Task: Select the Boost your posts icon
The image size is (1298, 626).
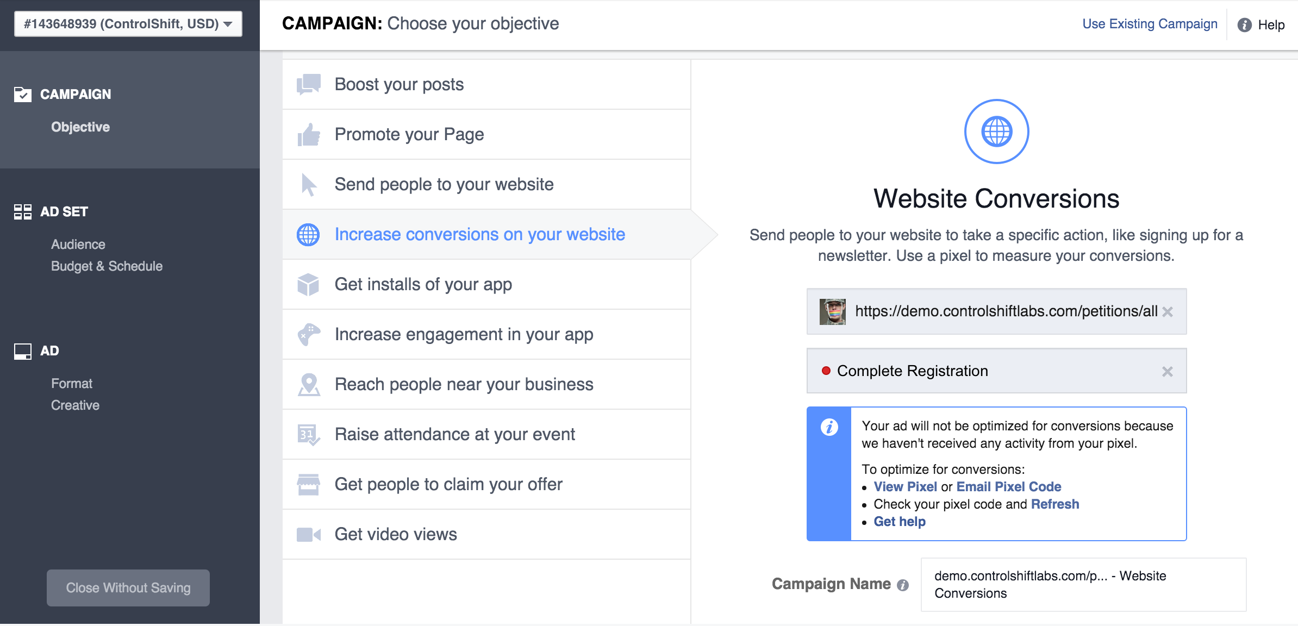Action: tap(308, 84)
